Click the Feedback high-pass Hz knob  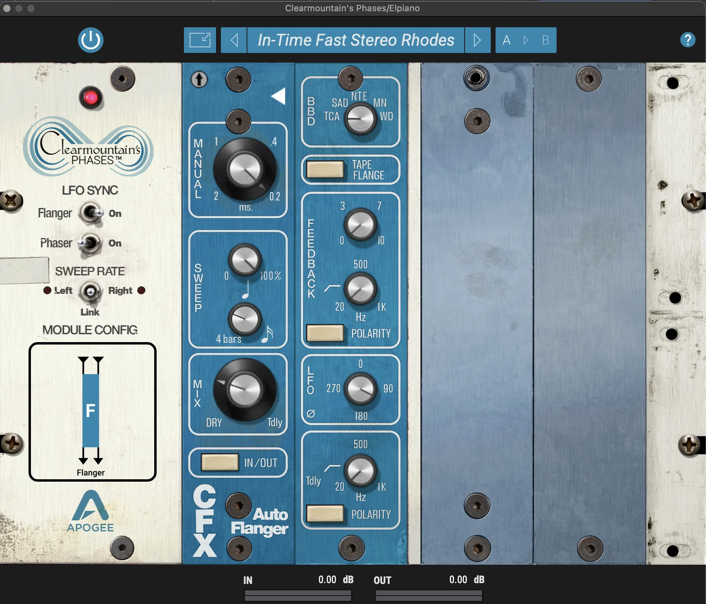360,289
